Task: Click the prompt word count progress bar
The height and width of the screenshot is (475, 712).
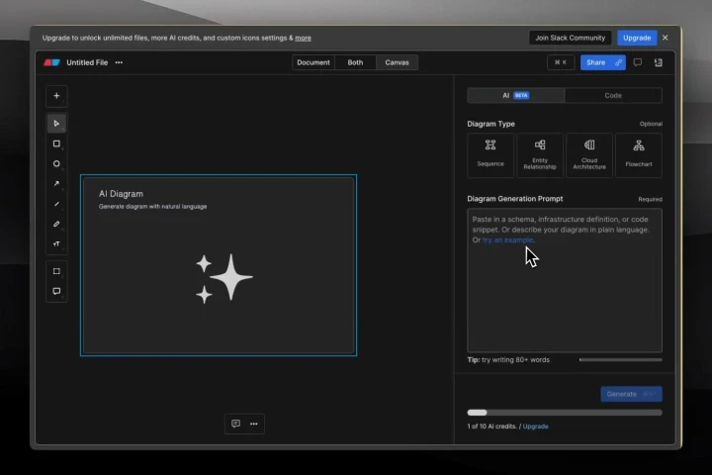Action: pyautogui.click(x=620, y=360)
